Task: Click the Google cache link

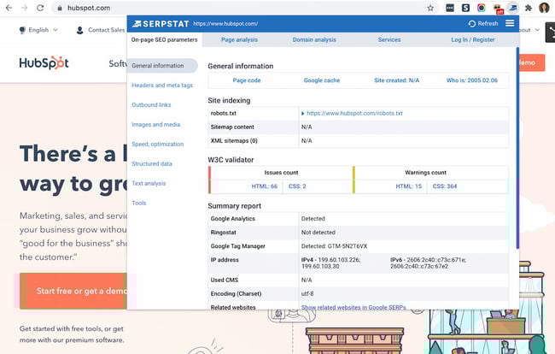Action: (x=320, y=80)
